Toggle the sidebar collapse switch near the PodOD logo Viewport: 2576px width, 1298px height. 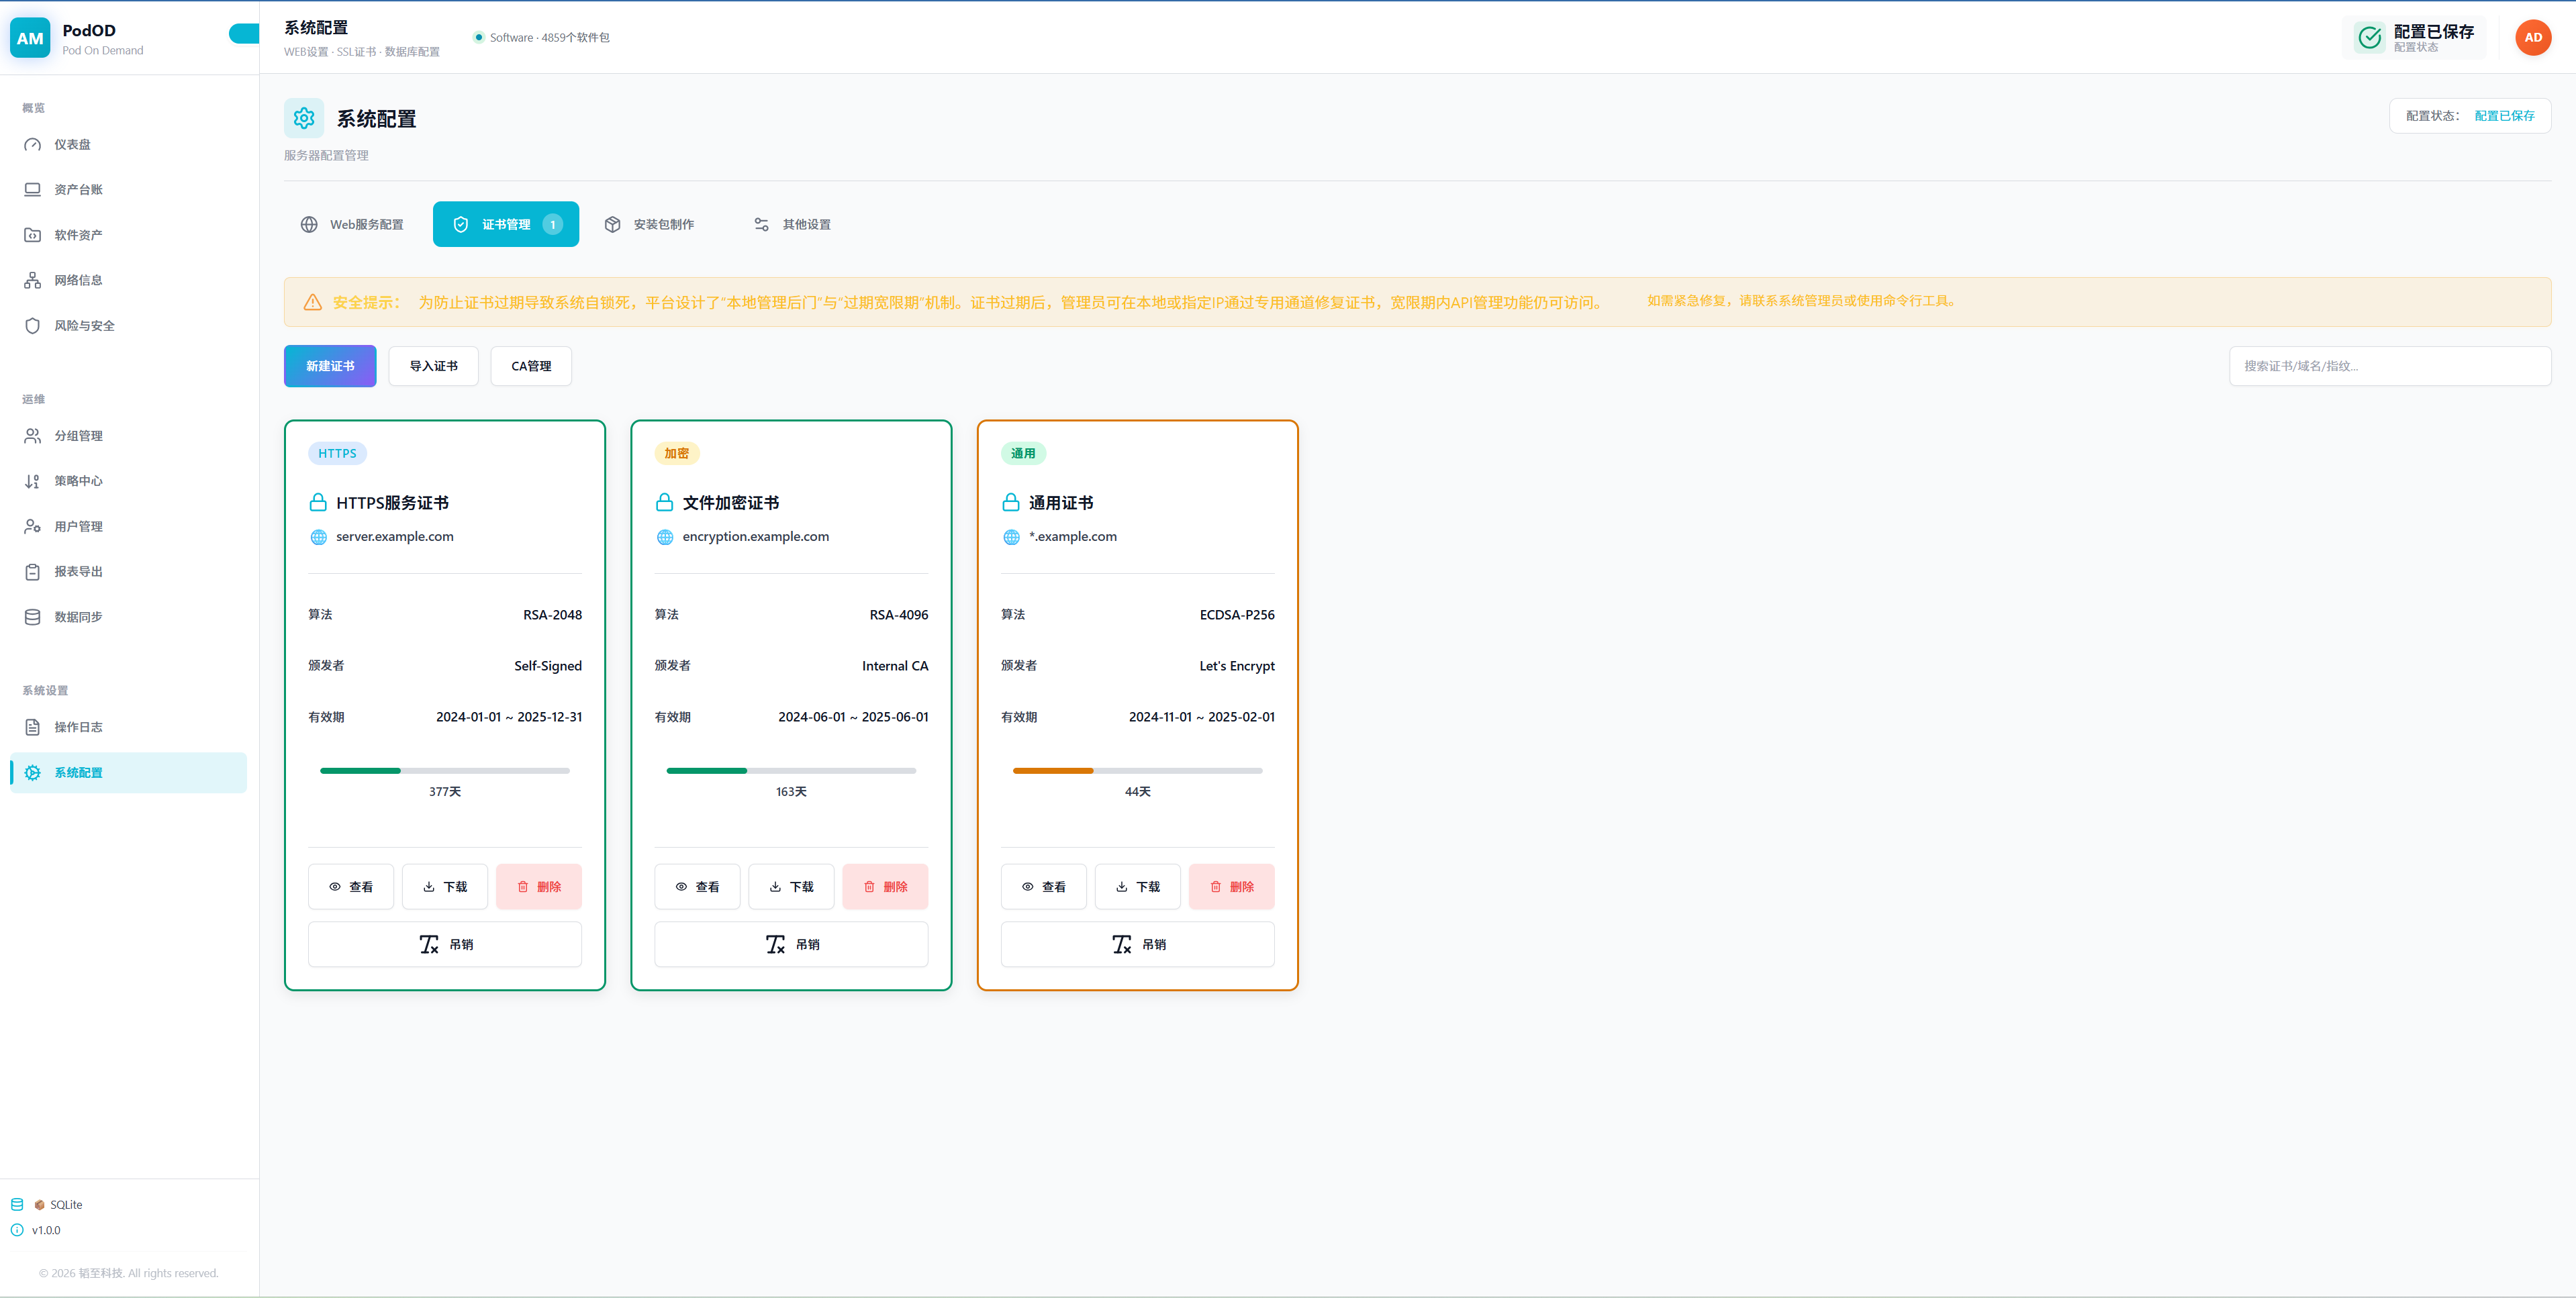click(x=243, y=34)
